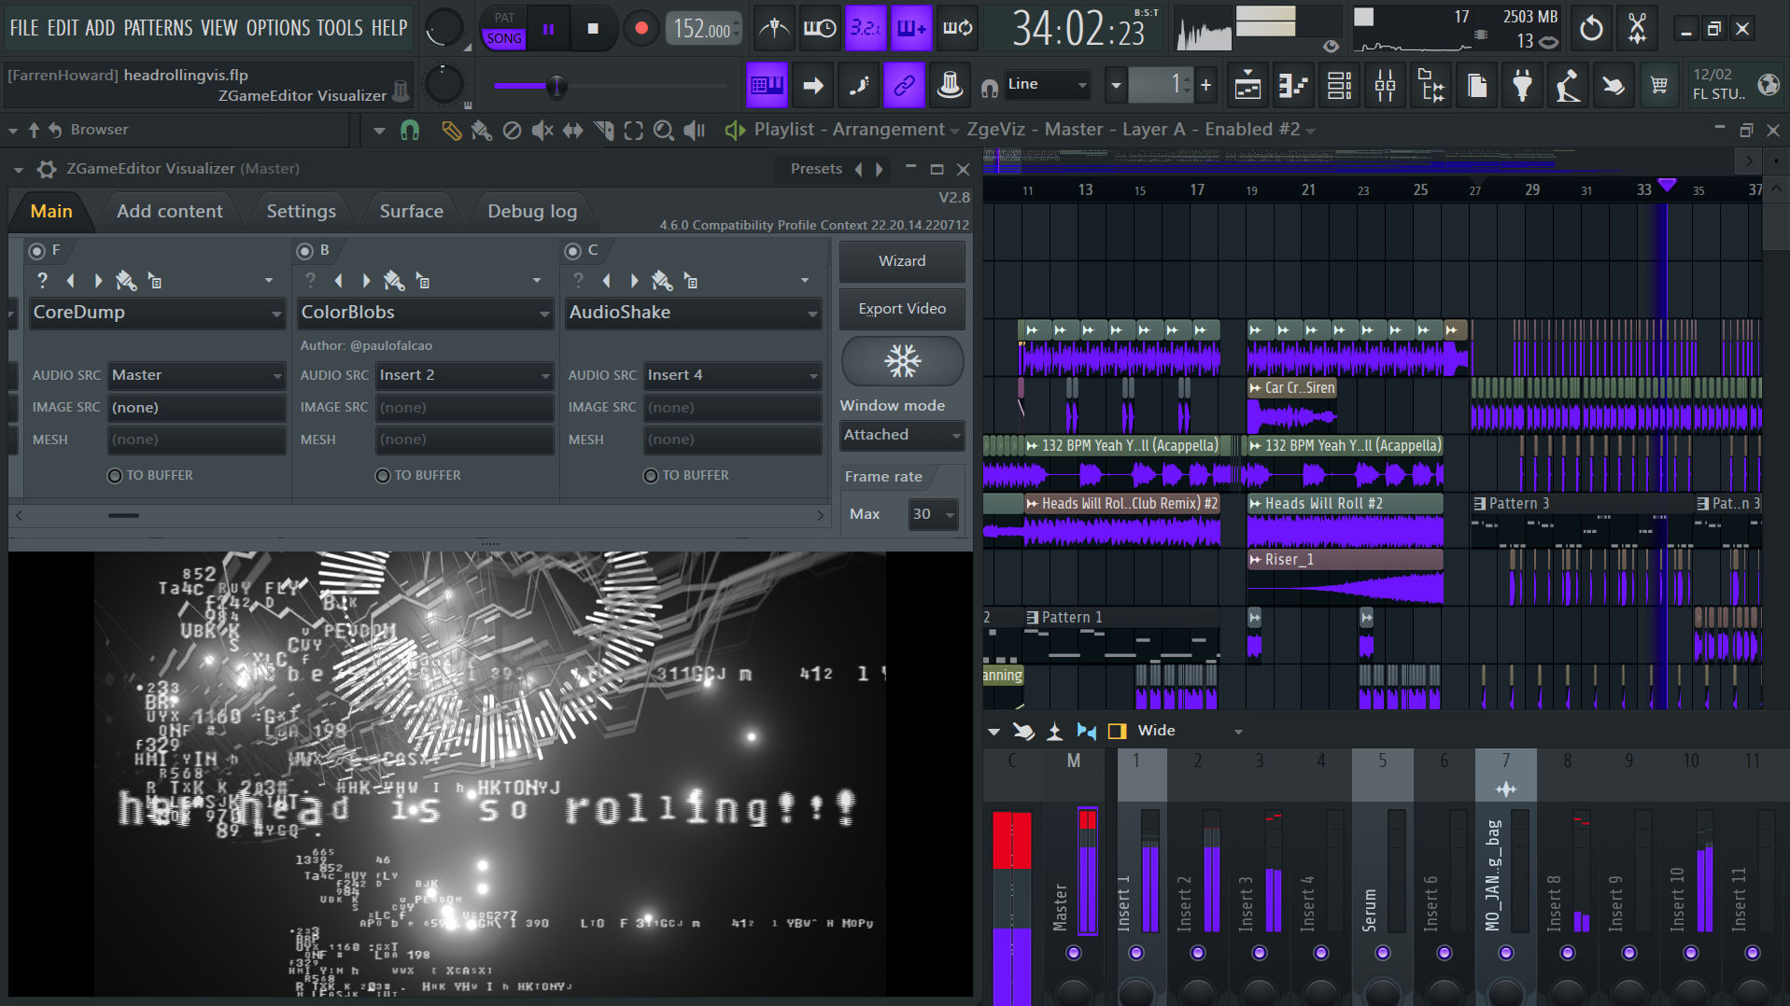
Task: Open frame rate 30 dropdown
Action: 934,514
